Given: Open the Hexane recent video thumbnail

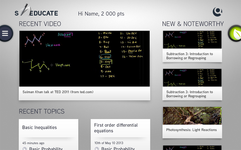Looking at the screenshot, I should click(84, 58).
